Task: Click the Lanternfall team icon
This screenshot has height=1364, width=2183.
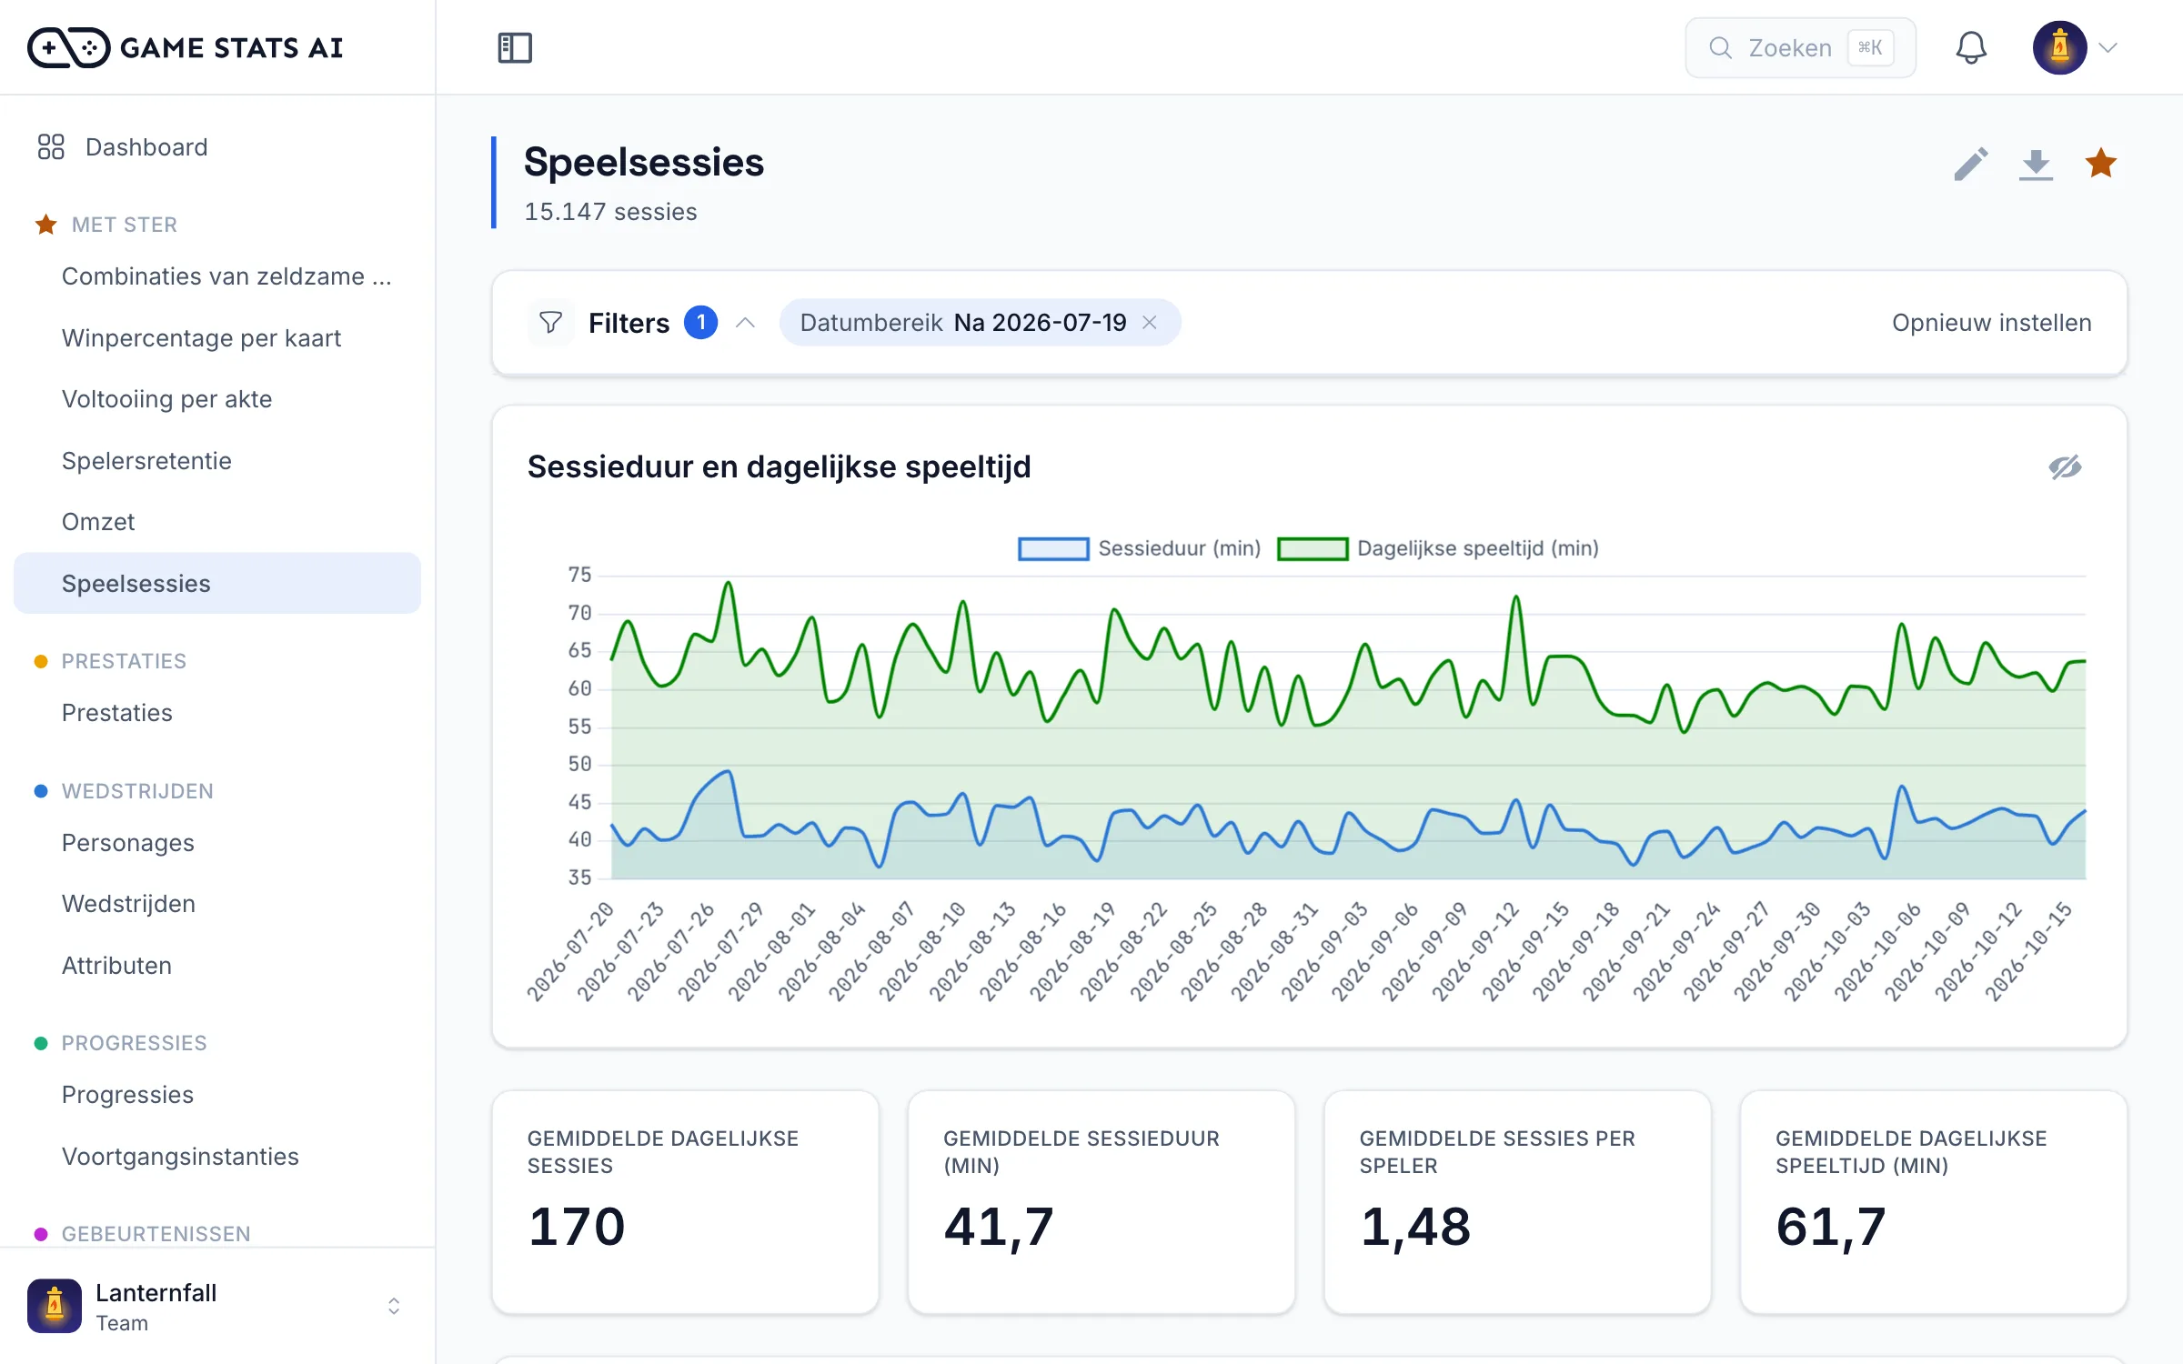Action: (x=55, y=1306)
